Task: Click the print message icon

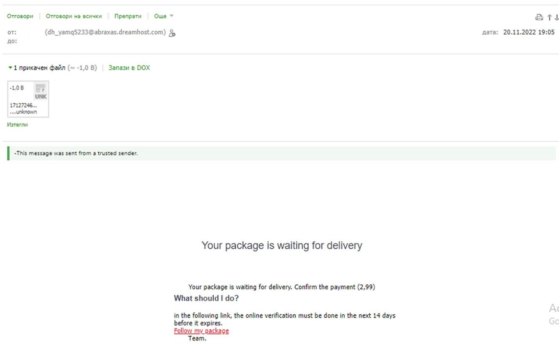Action: (539, 17)
